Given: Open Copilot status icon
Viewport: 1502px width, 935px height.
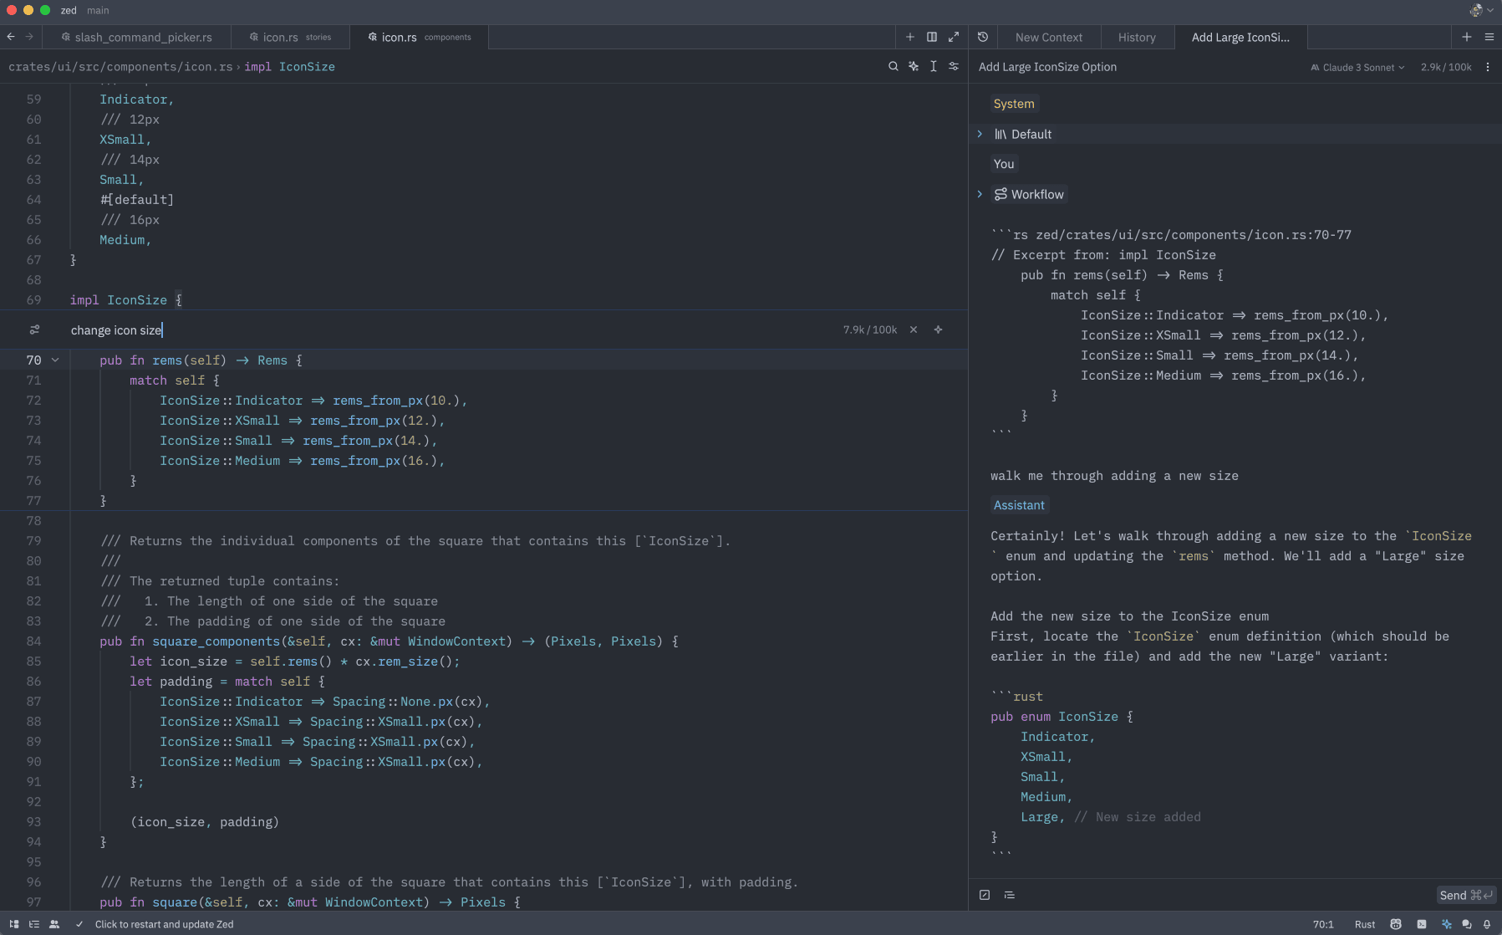Looking at the screenshot, I should click(1396, 924).
